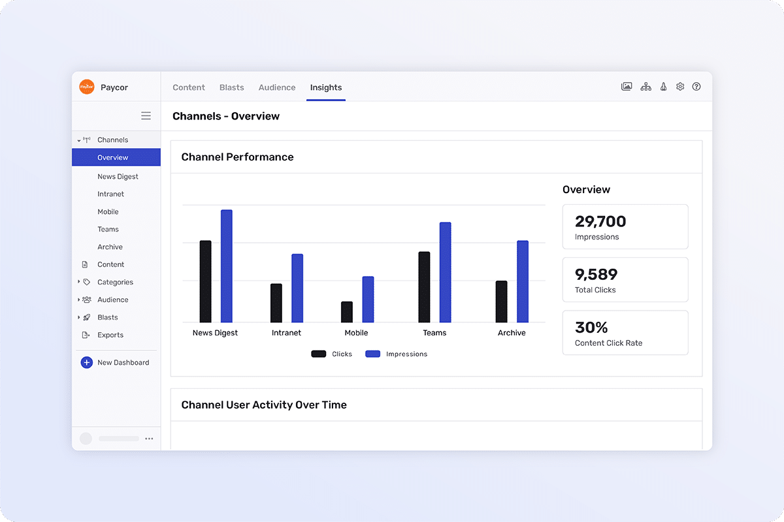Image resolution: width=784 pixels, height=522 pixels.
Task: Click the Channels antenna icon
Action: pyautogui.click(x=87, y=140)
